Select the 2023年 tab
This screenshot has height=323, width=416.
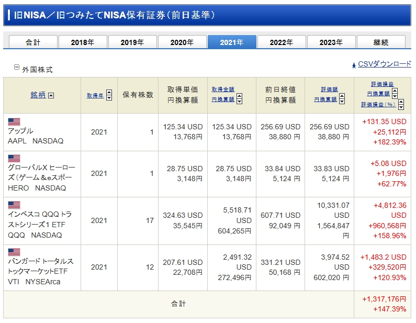tap(331, 42)
